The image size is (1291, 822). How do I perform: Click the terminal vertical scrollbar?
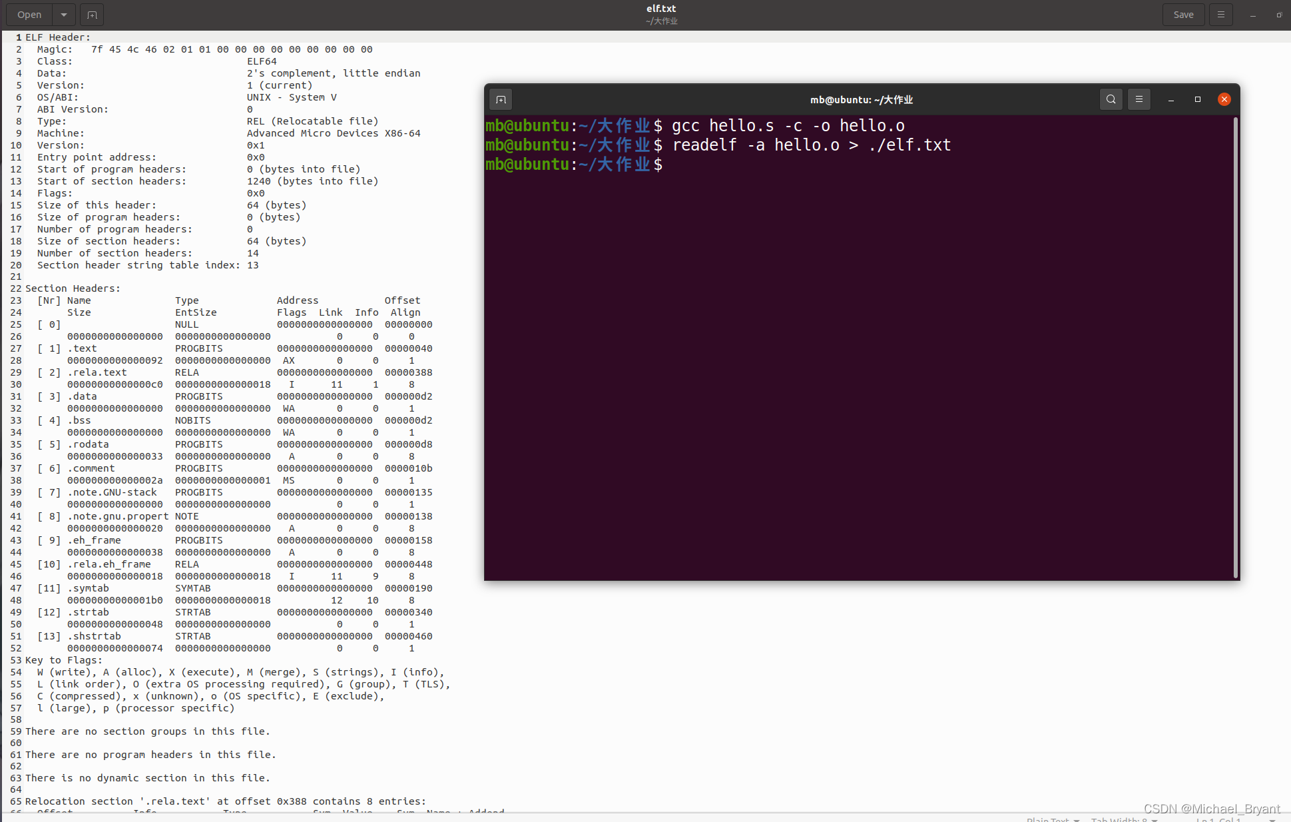click(x=1236, y=346)
